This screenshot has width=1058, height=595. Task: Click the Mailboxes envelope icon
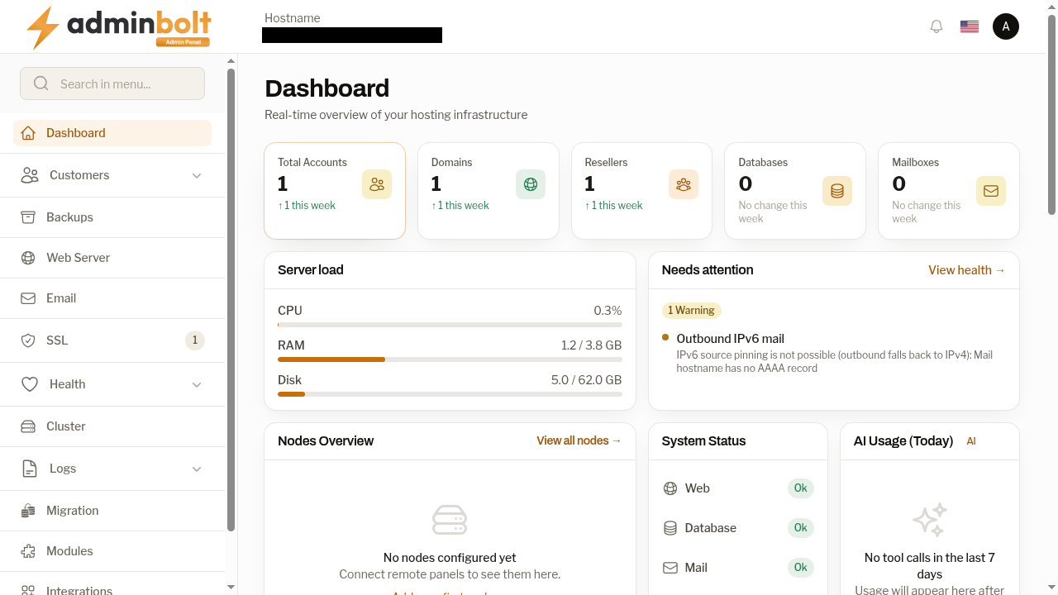click(x=991, y=191)
